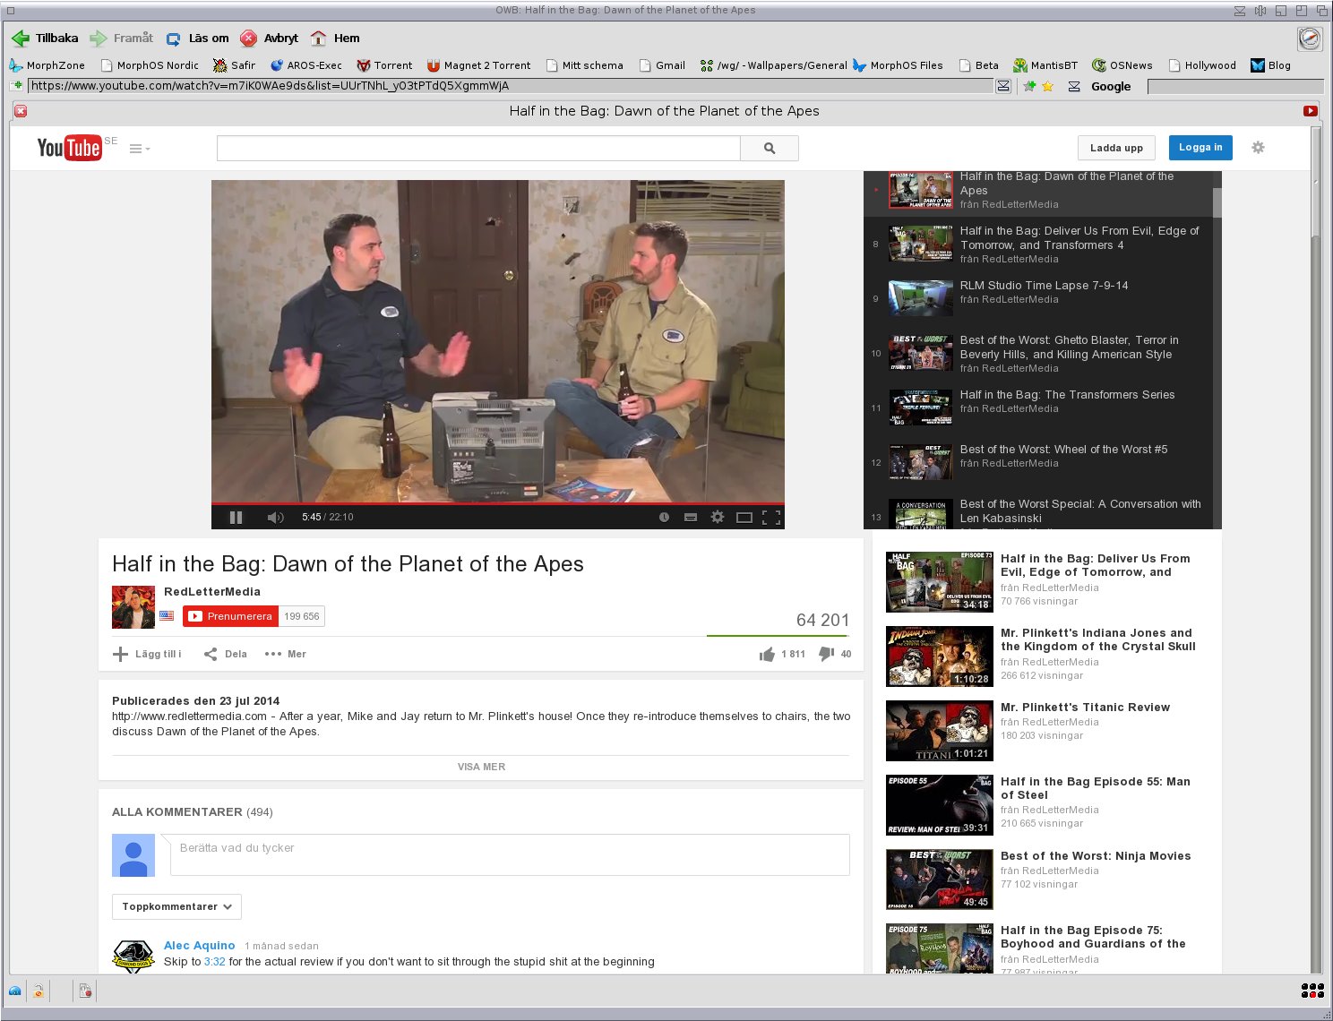Click the comment box Berätta vad du tycker
Image resolution: width=1333 pixels, height=1021 pixels.
[x=509, y=854]
